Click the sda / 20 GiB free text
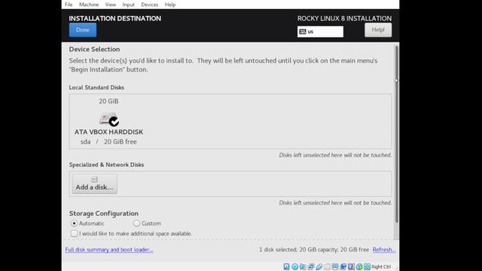This screenshot has height=271, width=482. (108, 142)
